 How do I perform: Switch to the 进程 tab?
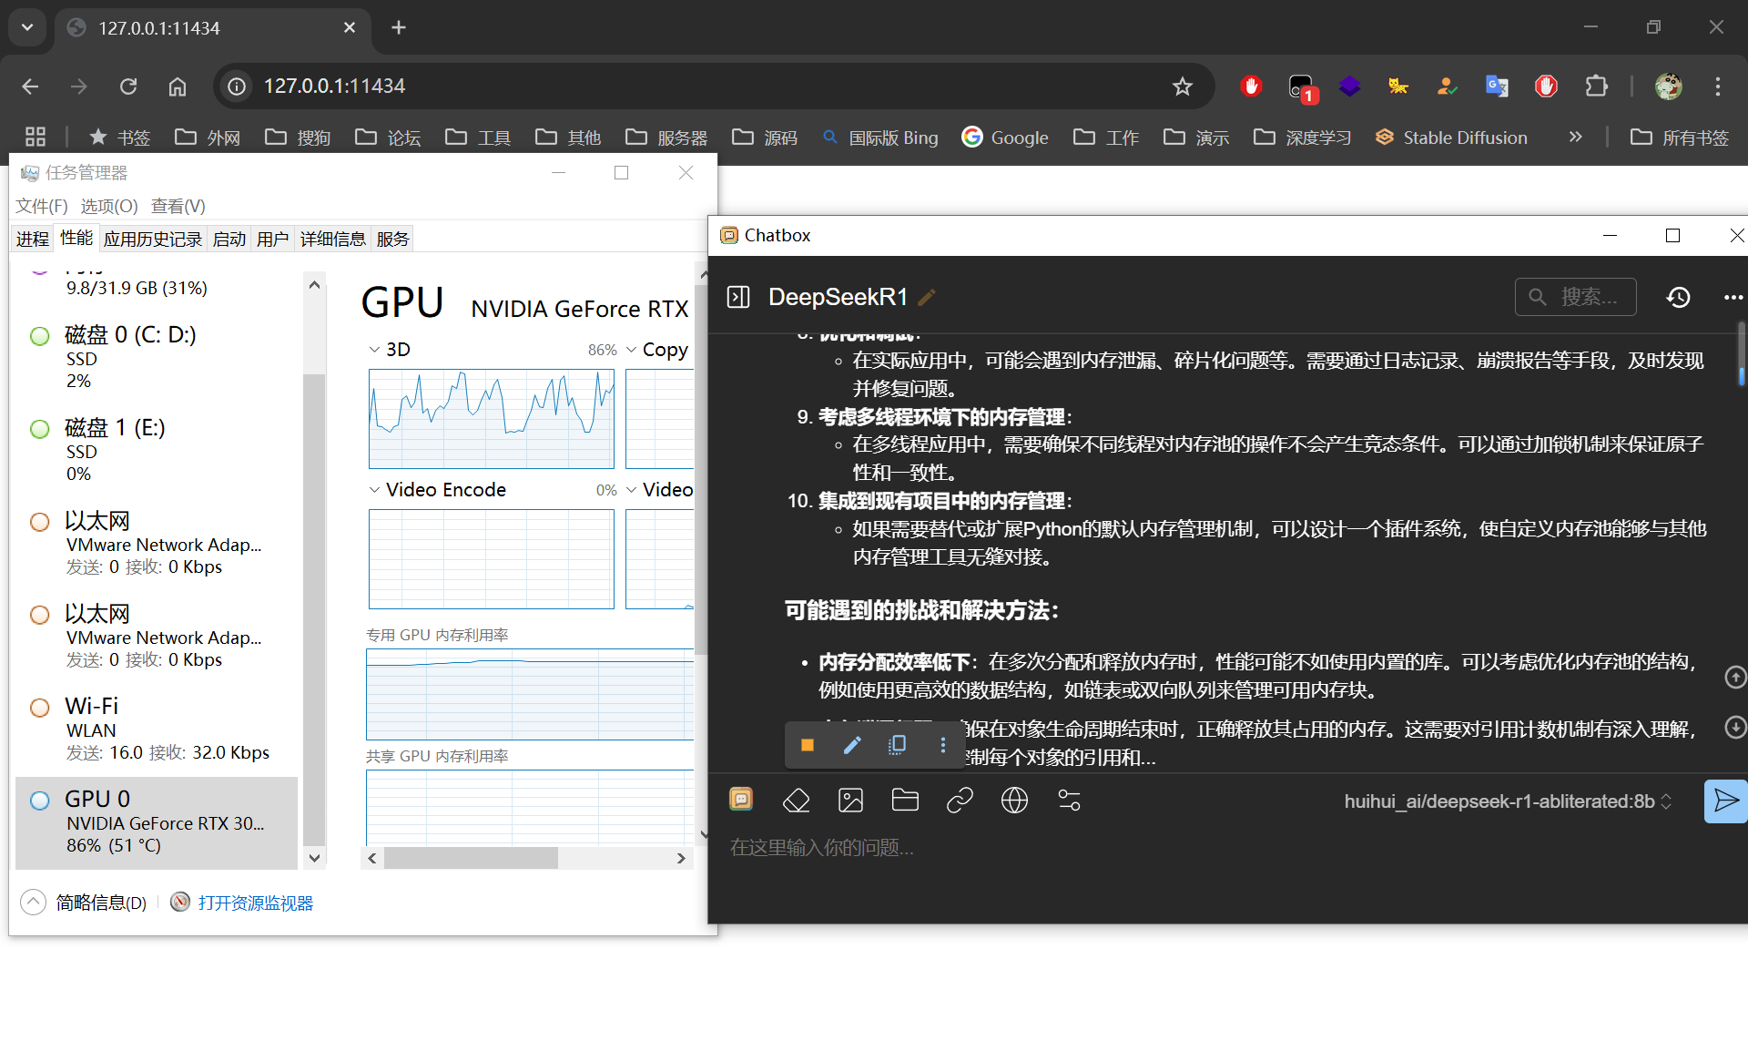(33, 239)
